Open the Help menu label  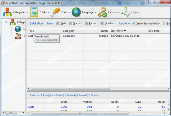(134, 12)
